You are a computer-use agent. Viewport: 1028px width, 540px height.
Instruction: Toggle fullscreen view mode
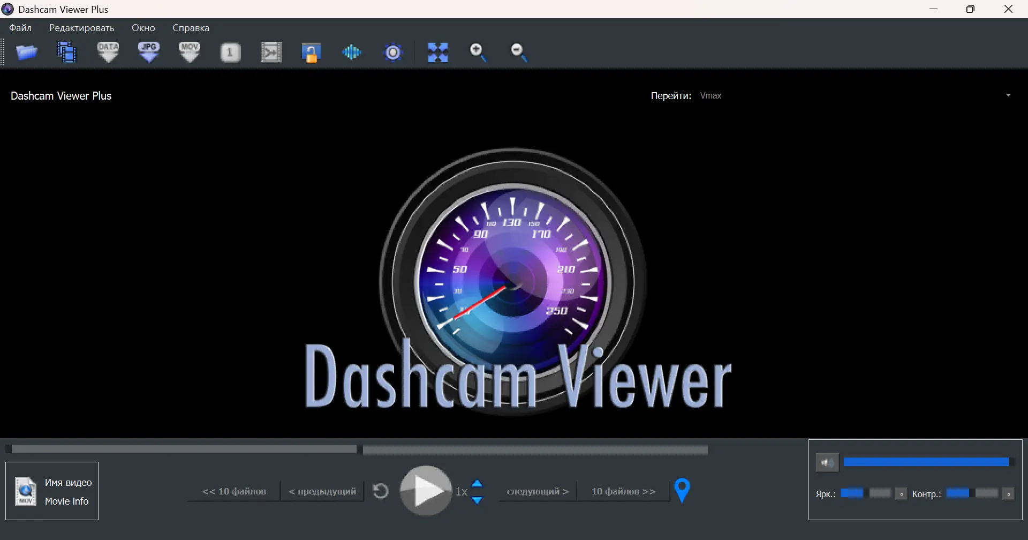438,52
